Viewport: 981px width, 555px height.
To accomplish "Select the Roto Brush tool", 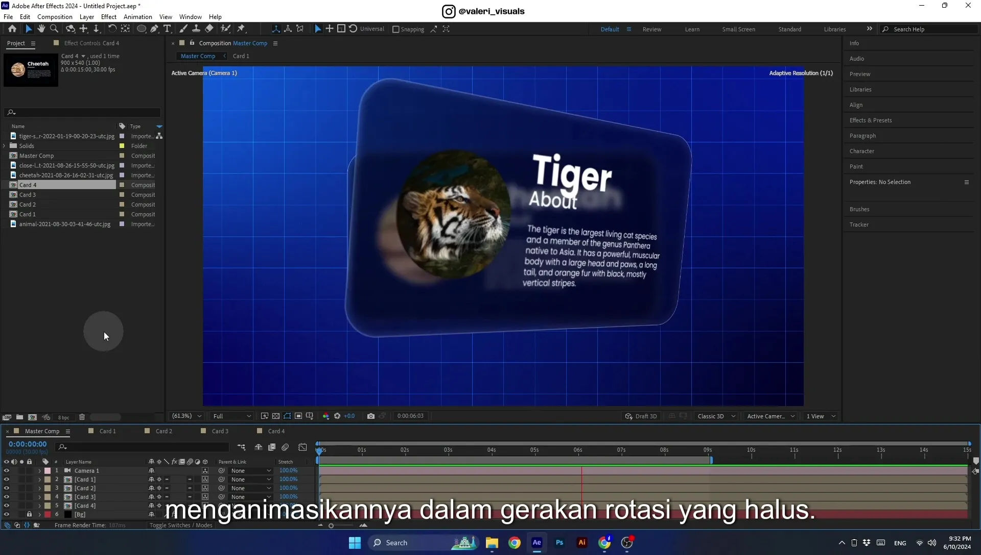I will [225, 29].
